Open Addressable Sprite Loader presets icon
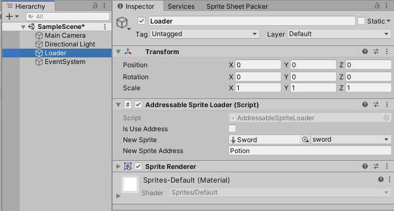This screenshot has width=394, height=211. click(x=376, y=104)
